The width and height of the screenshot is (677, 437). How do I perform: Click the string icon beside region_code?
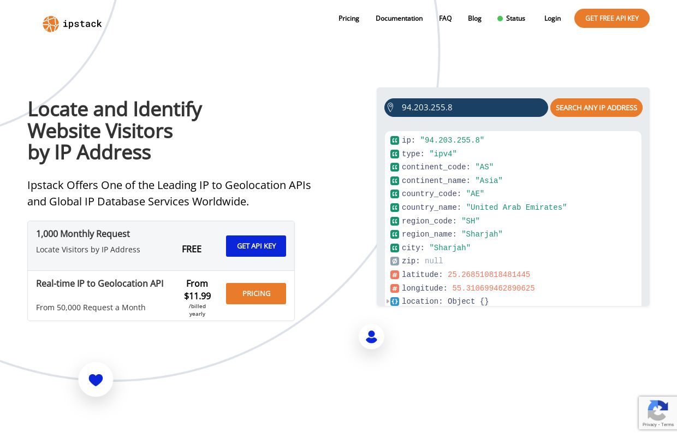pyautogui.click(x=395, y=221)
